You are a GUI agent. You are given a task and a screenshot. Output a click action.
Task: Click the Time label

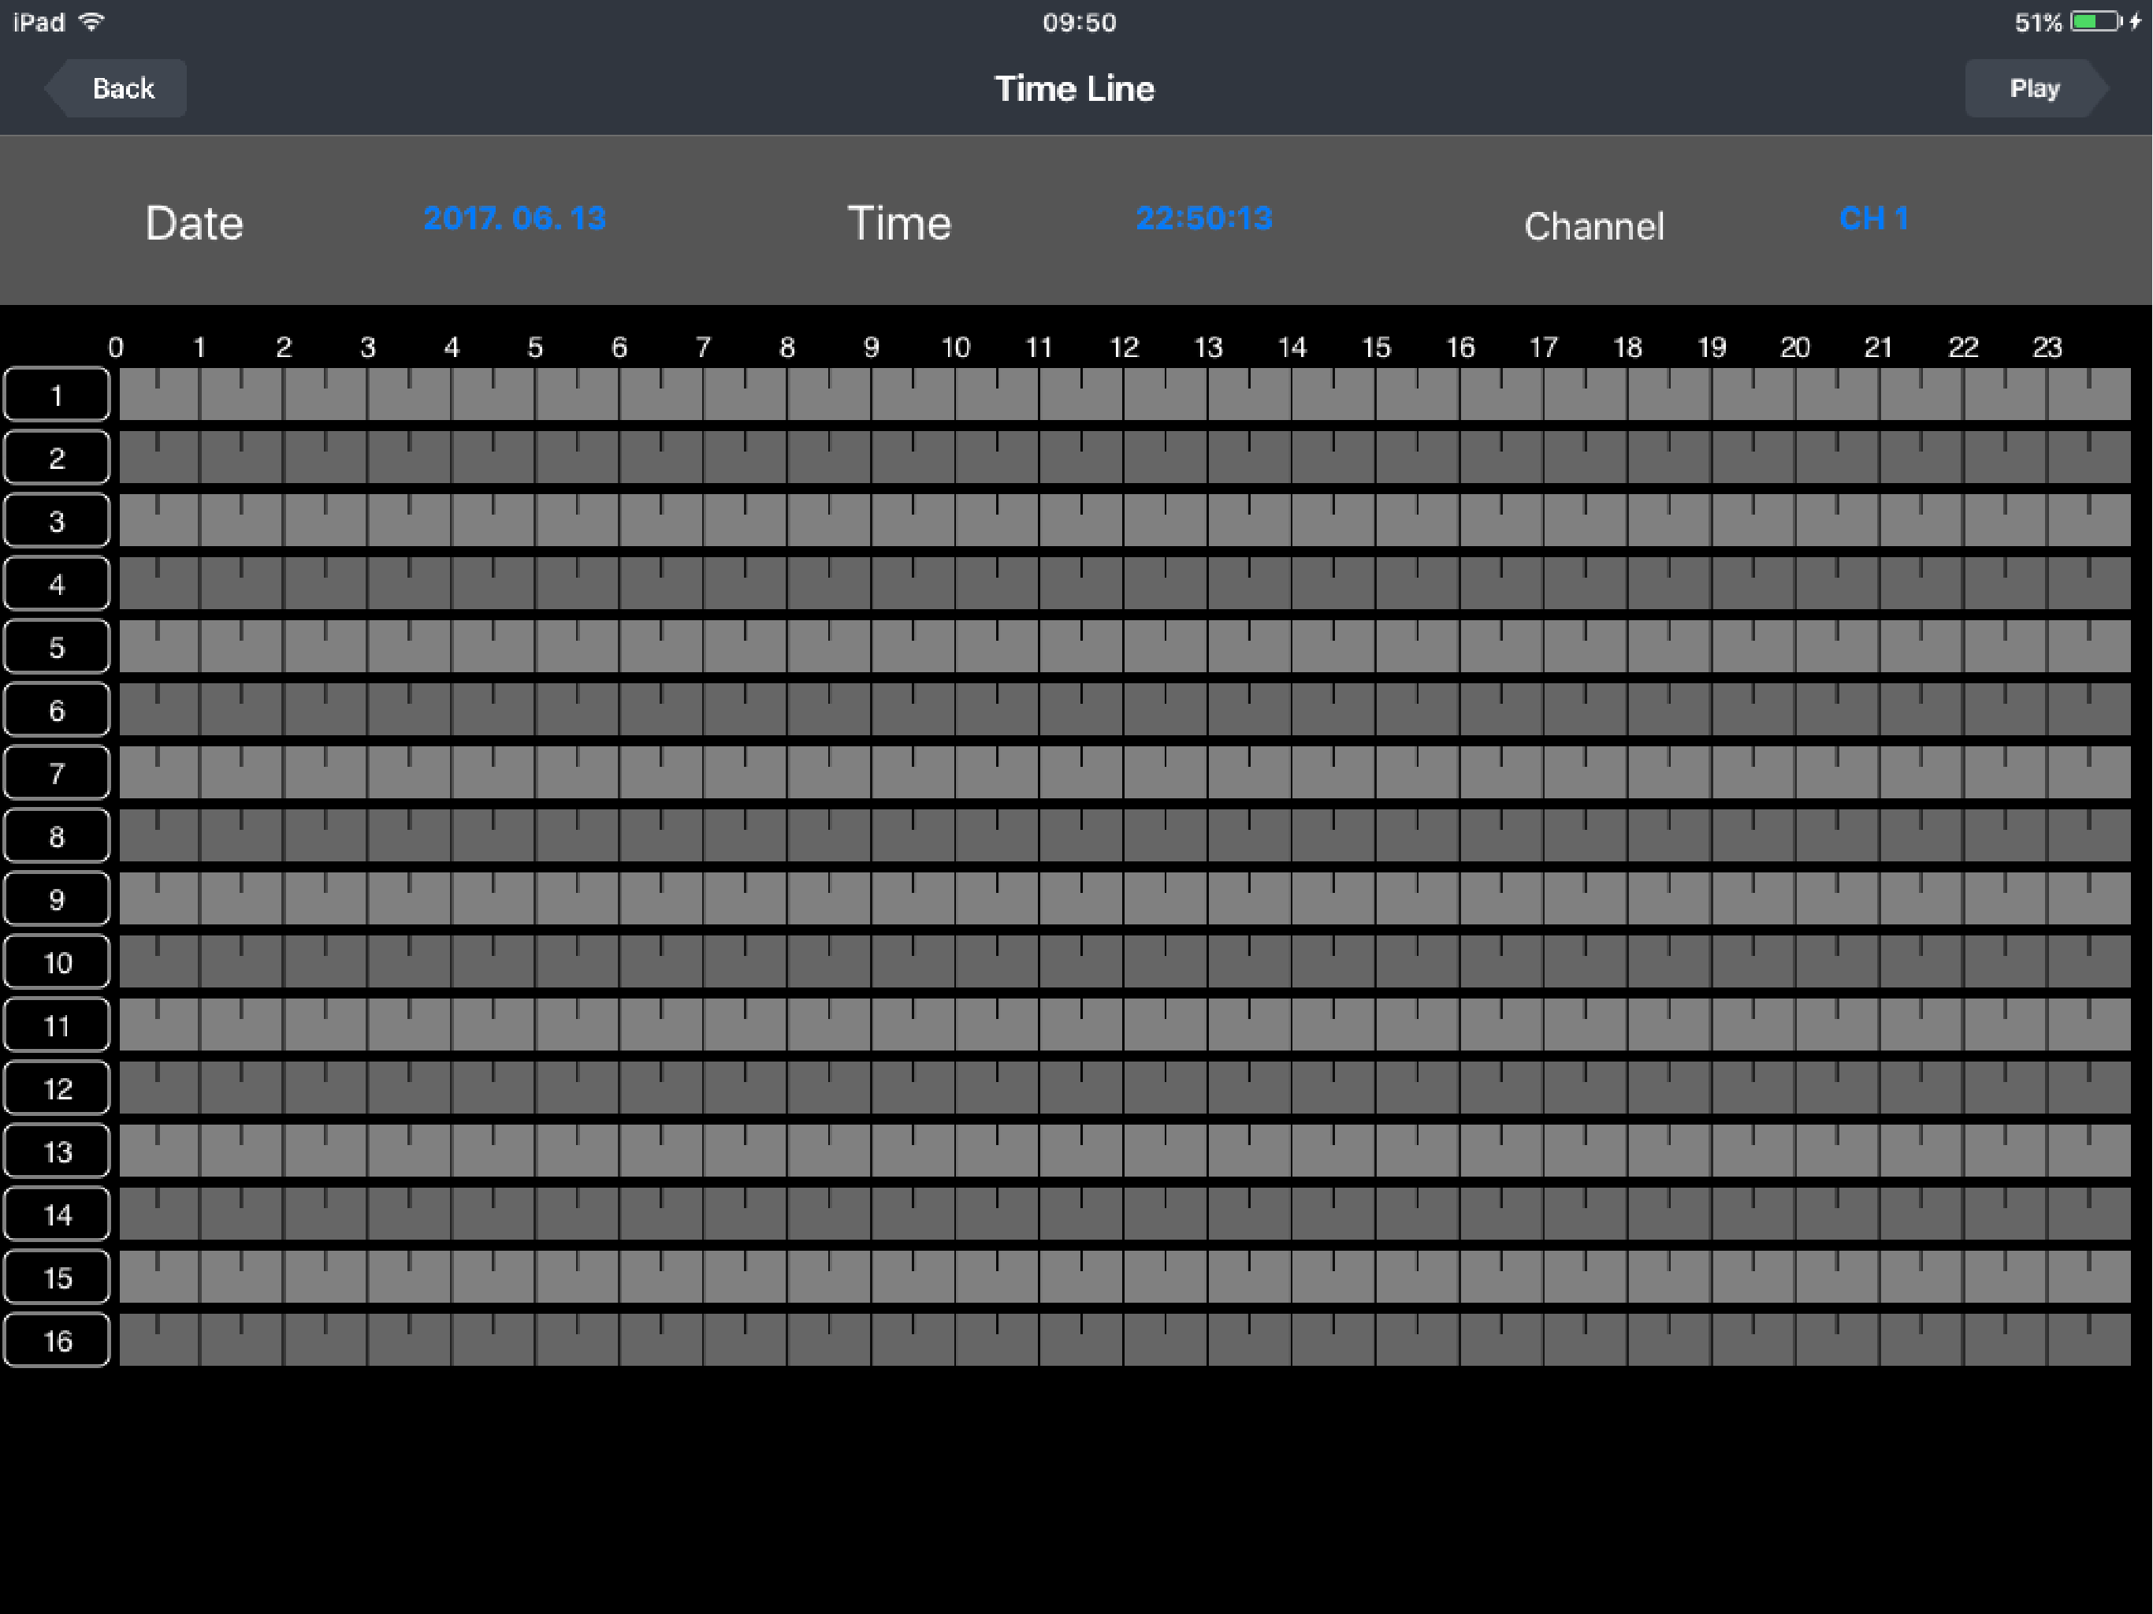click(898, 223)
